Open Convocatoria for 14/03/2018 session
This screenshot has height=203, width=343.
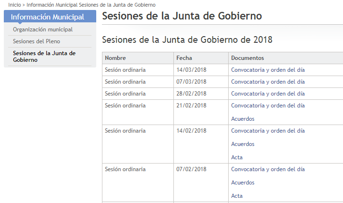pyautogui.click(x=268, y=70)
